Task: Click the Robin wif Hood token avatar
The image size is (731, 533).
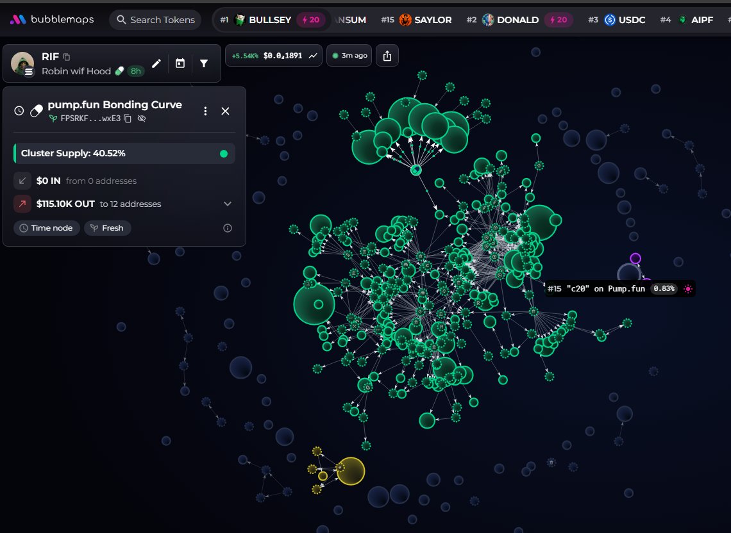Action: click(x=22, y=63)
